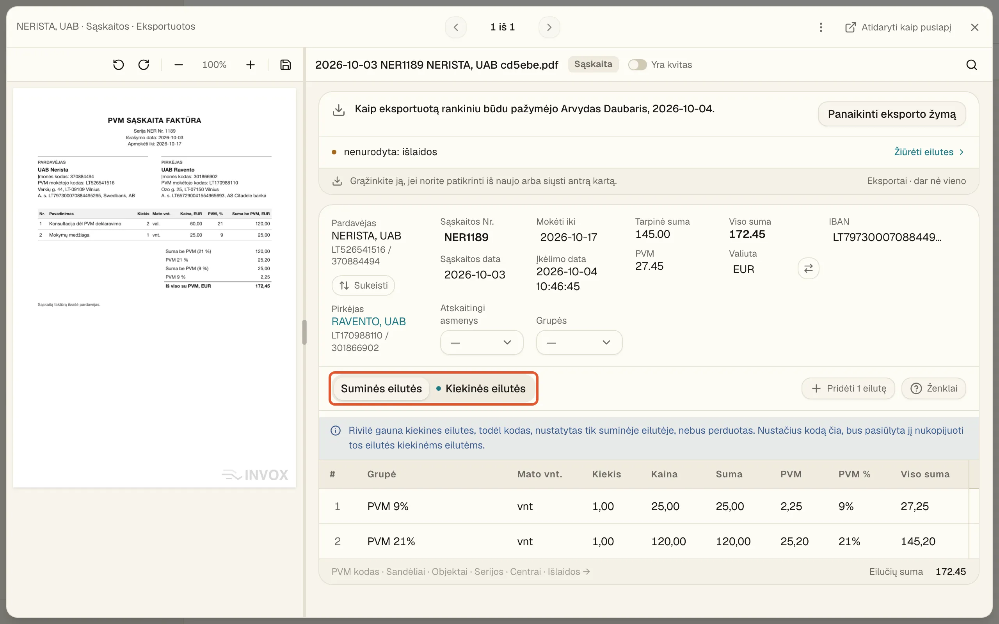Click download icon beside export notice
Image resolution: width=999 pixels, height=624 pixels.
(338, 110)
